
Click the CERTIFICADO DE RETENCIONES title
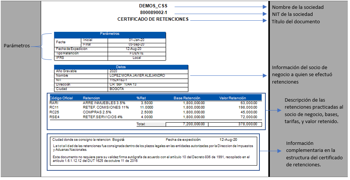click(x=153, y=19)
